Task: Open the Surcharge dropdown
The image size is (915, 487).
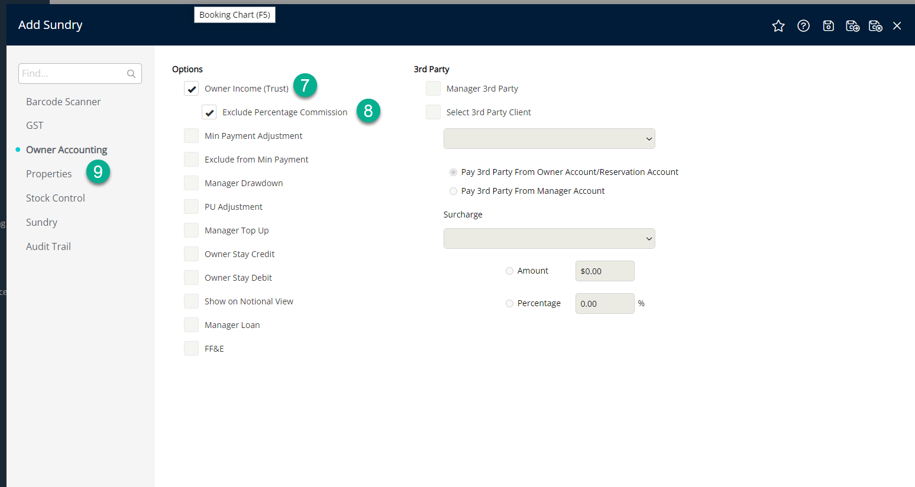Action: click(549, 239)
